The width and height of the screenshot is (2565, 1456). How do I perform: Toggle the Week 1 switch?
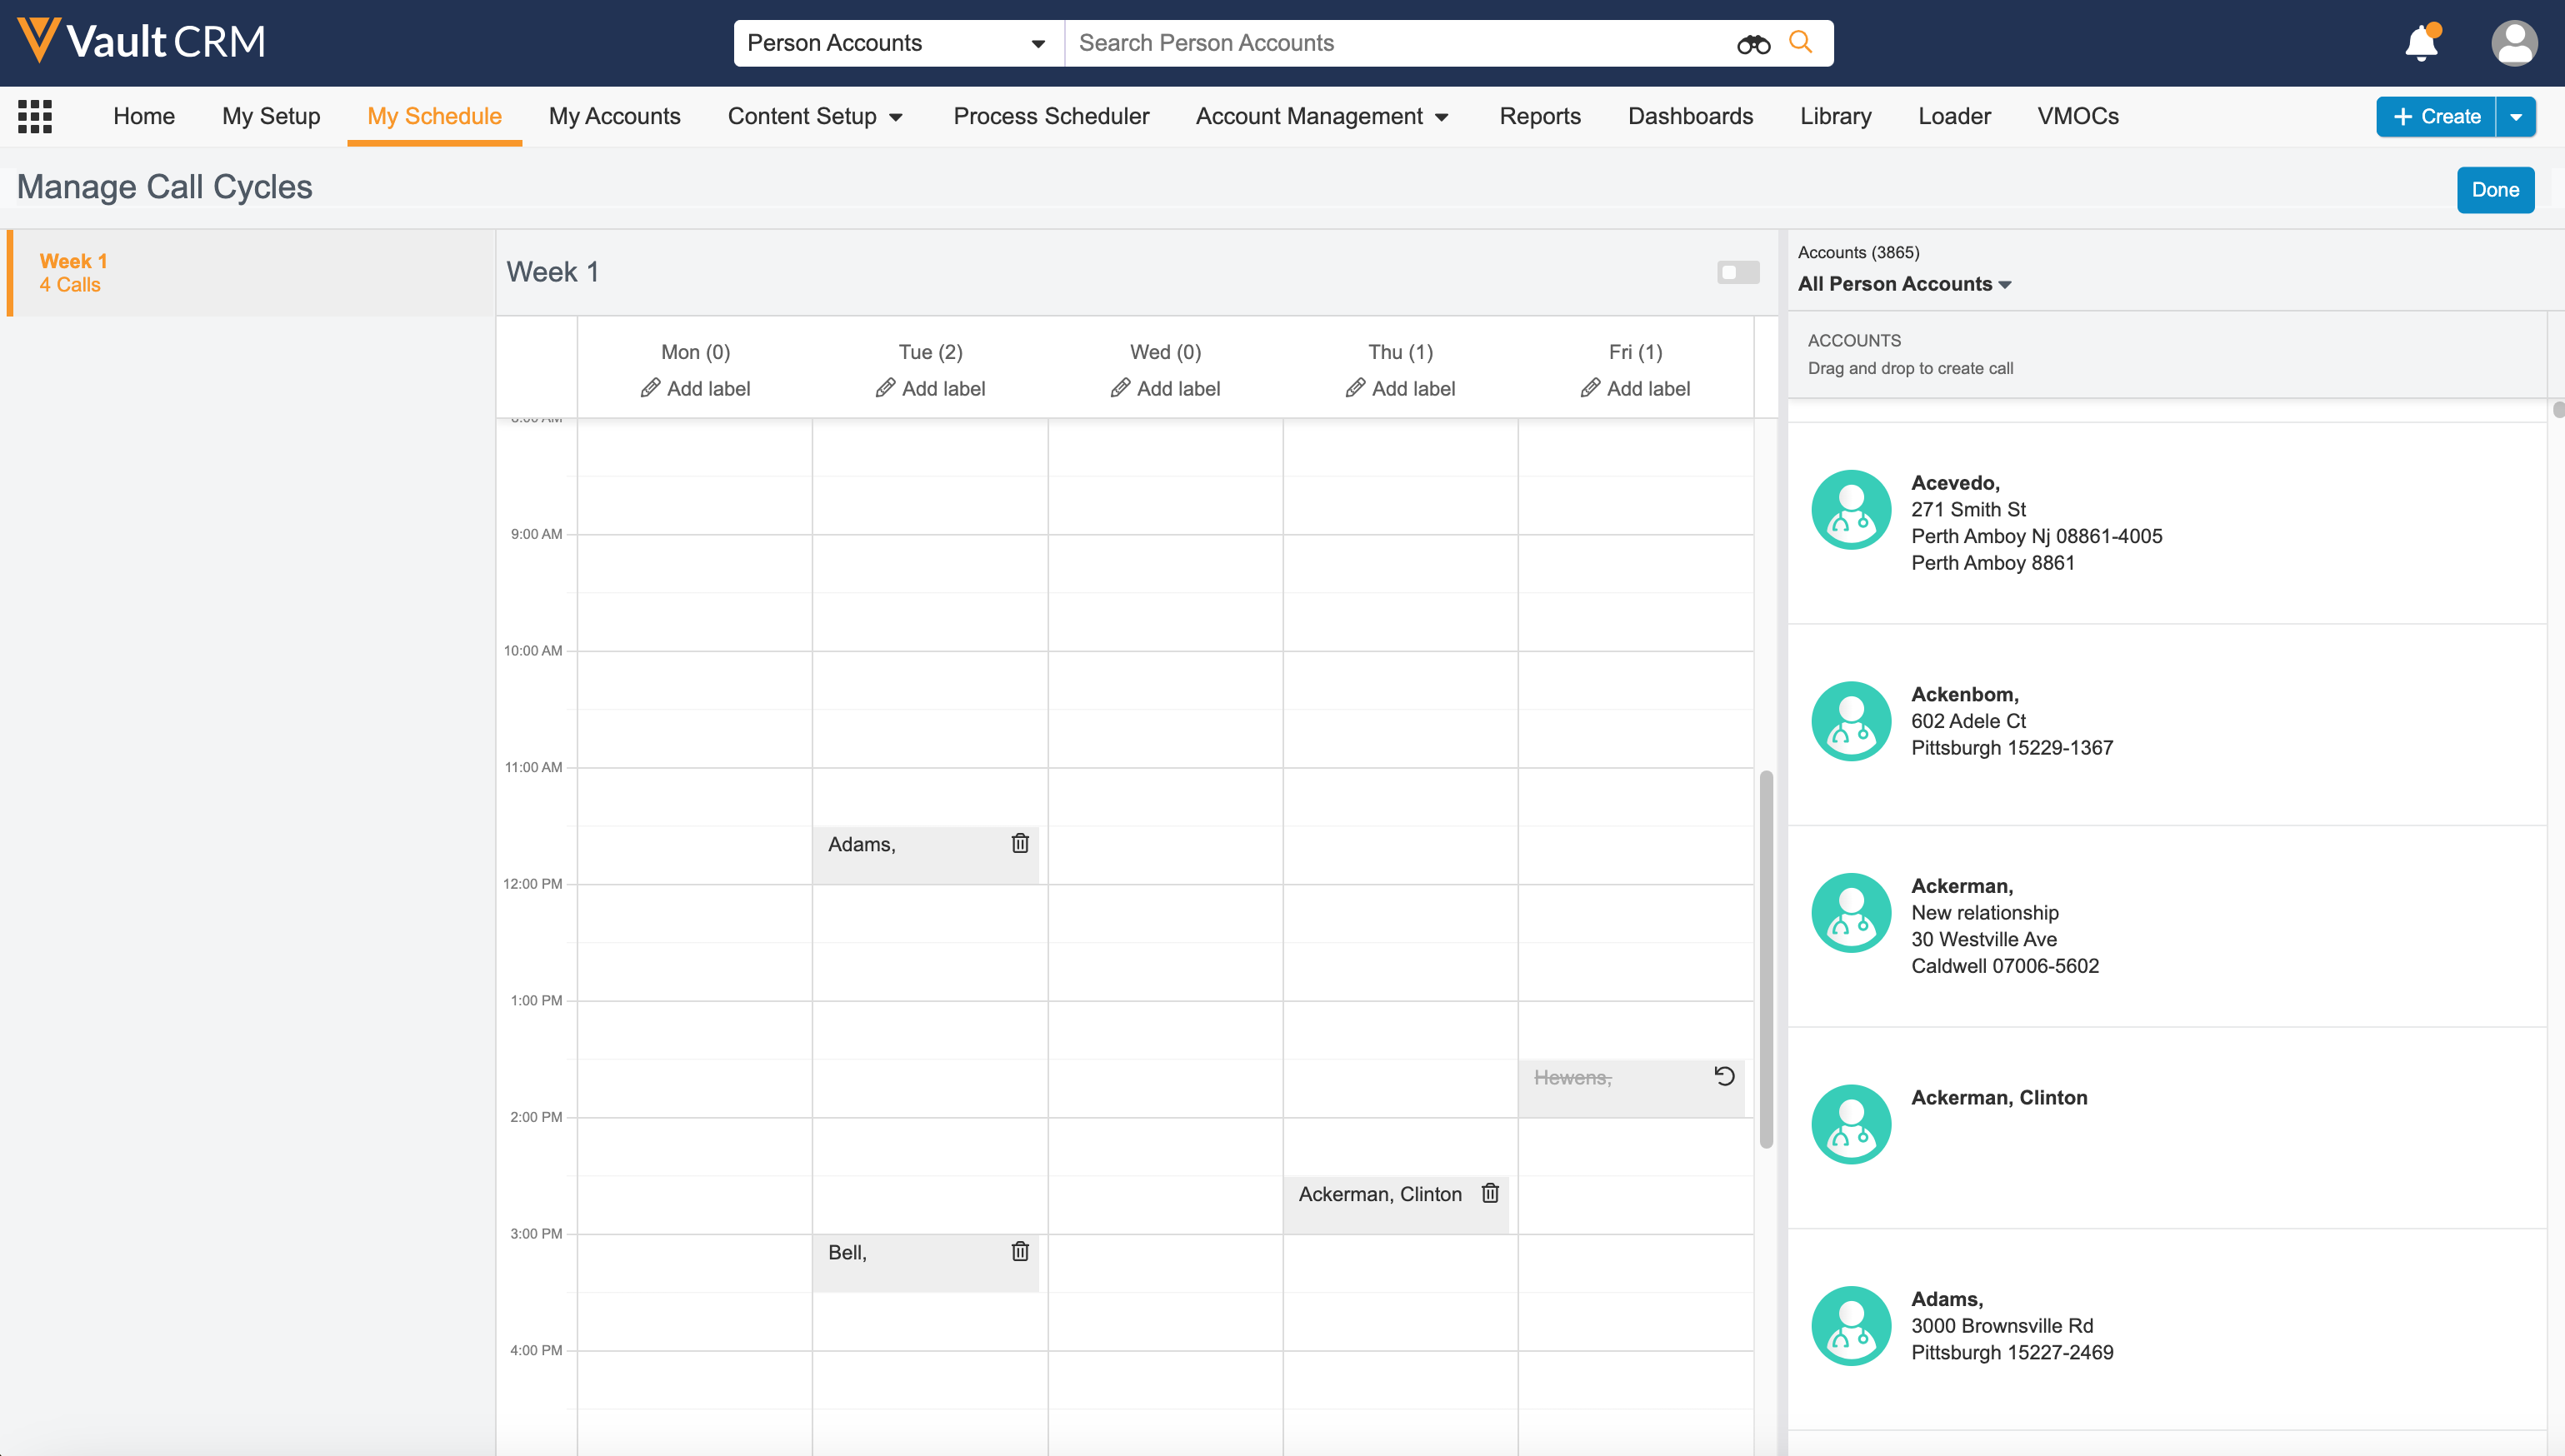tap(1737, 272)
